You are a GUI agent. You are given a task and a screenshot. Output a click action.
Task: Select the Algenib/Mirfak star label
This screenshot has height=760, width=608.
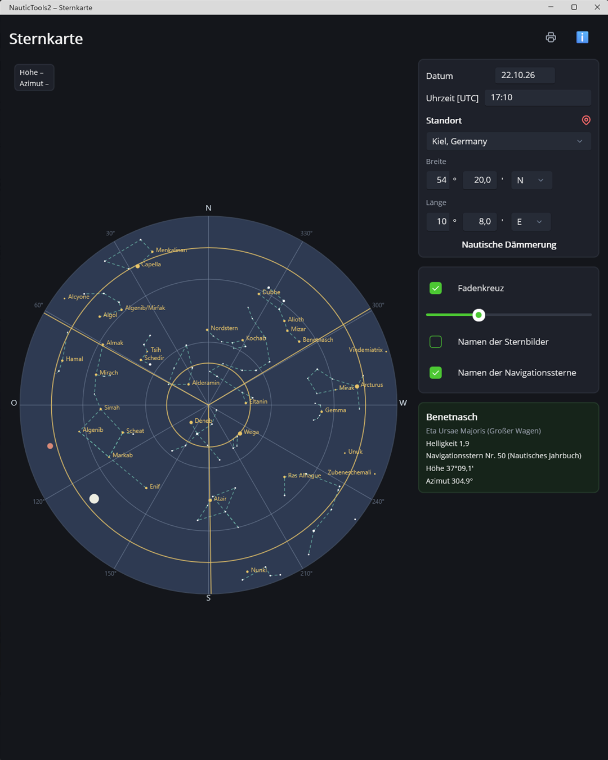145,308
